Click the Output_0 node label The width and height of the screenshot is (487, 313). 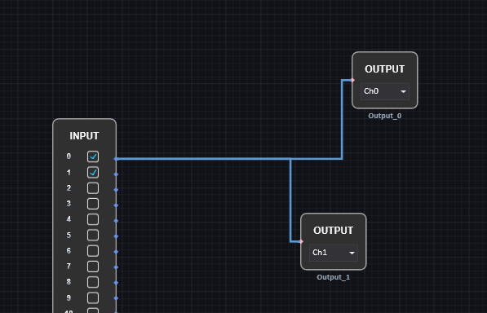(385, 116)
